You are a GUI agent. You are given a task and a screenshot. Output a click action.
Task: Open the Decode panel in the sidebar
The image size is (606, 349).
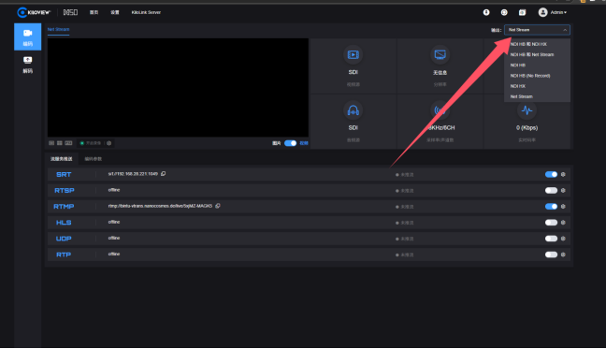(x=27, y=65)
